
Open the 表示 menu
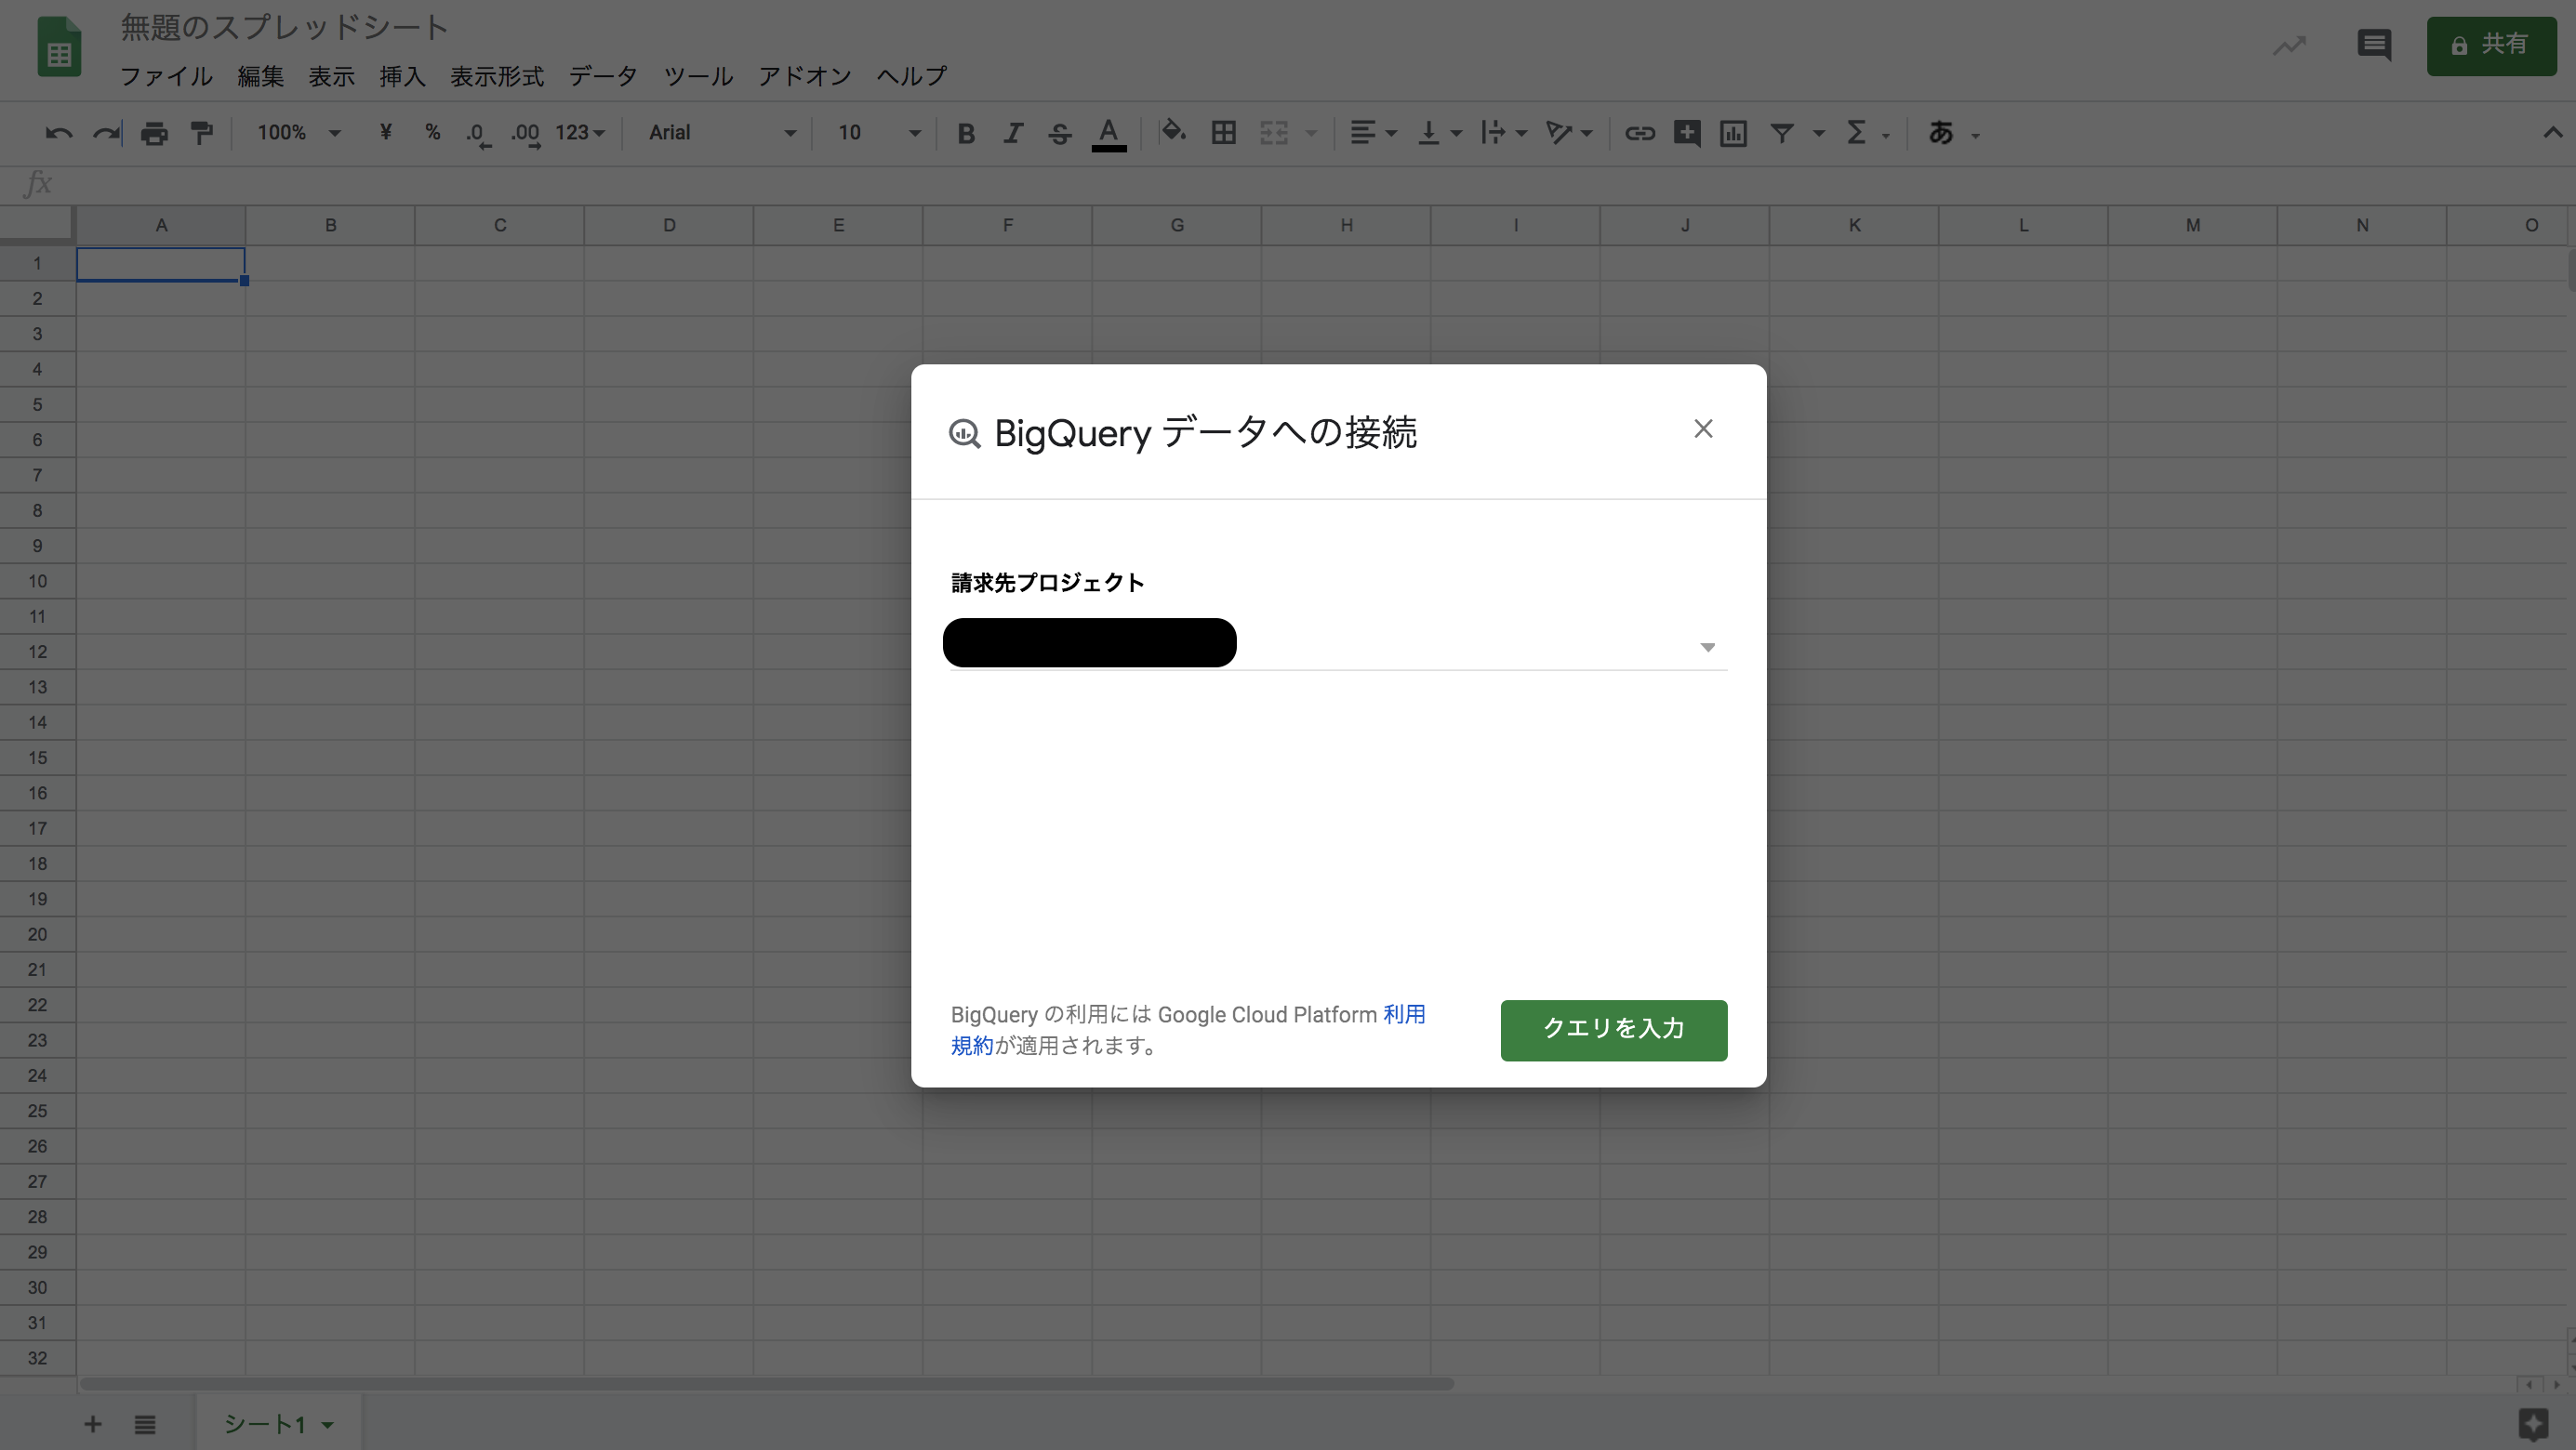[331, 76]
